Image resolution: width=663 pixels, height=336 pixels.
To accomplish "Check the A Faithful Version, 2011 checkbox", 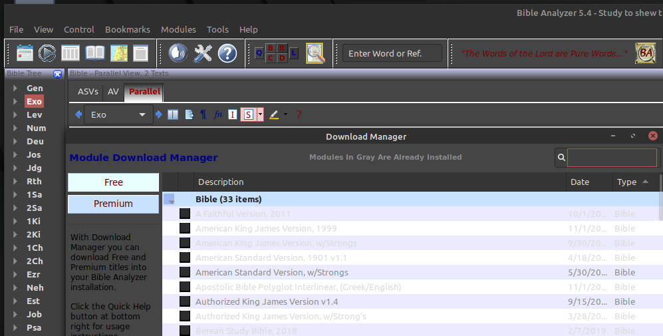I will point(185,214).
